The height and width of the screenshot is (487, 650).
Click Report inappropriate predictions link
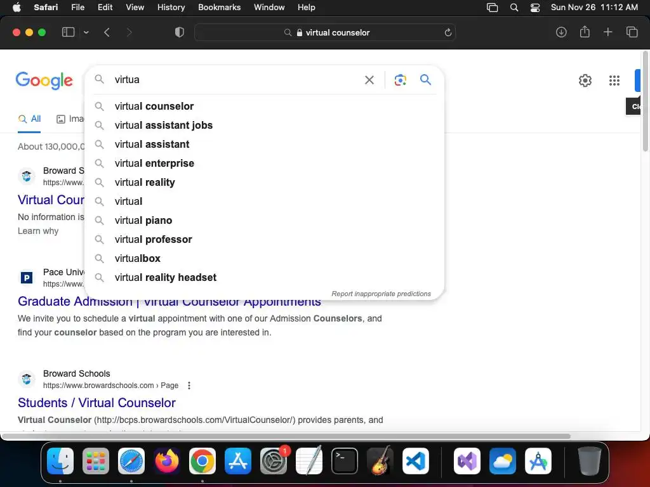pos(381,294)
